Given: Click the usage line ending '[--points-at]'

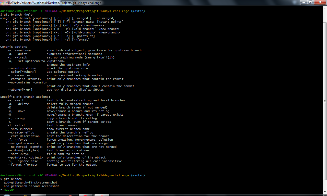Looking at the screenshot, I should [x=50, y=36].
